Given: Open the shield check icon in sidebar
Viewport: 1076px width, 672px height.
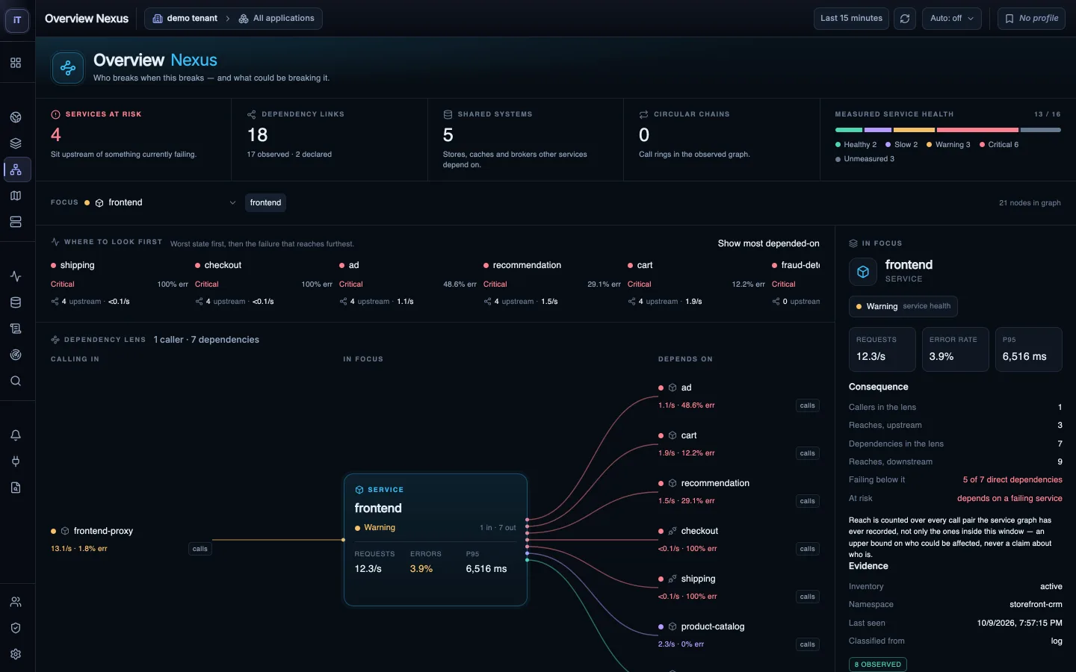Looking at the screenshot, I should coord(16,628).
